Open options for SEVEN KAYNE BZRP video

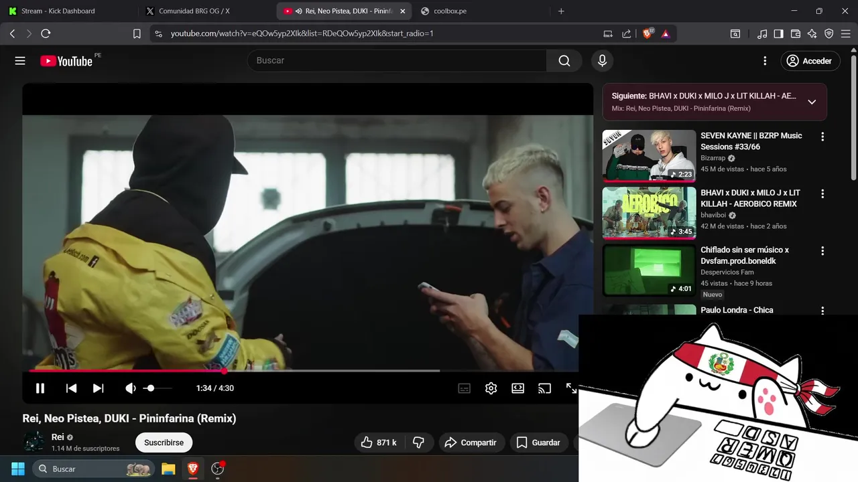tap(822, 137)
